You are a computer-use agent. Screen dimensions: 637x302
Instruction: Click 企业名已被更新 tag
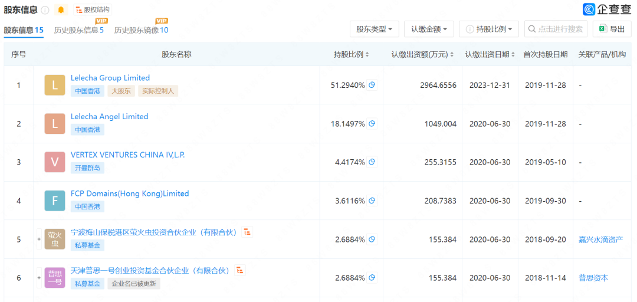click(134, 284)
